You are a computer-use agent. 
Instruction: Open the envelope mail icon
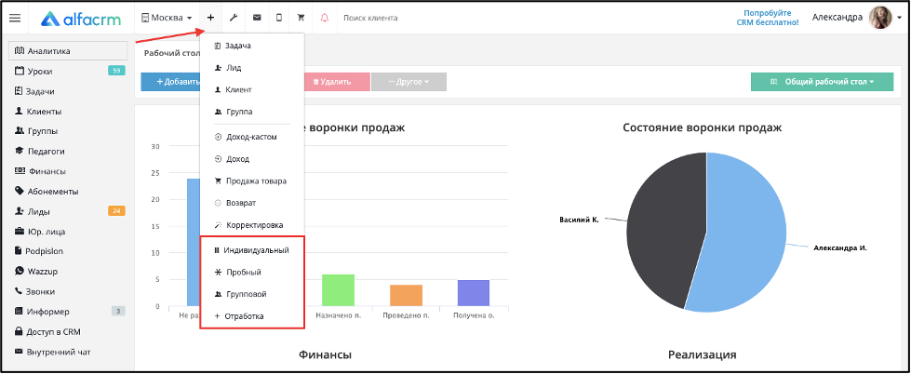pyautogui.click(x=256, y=18)
